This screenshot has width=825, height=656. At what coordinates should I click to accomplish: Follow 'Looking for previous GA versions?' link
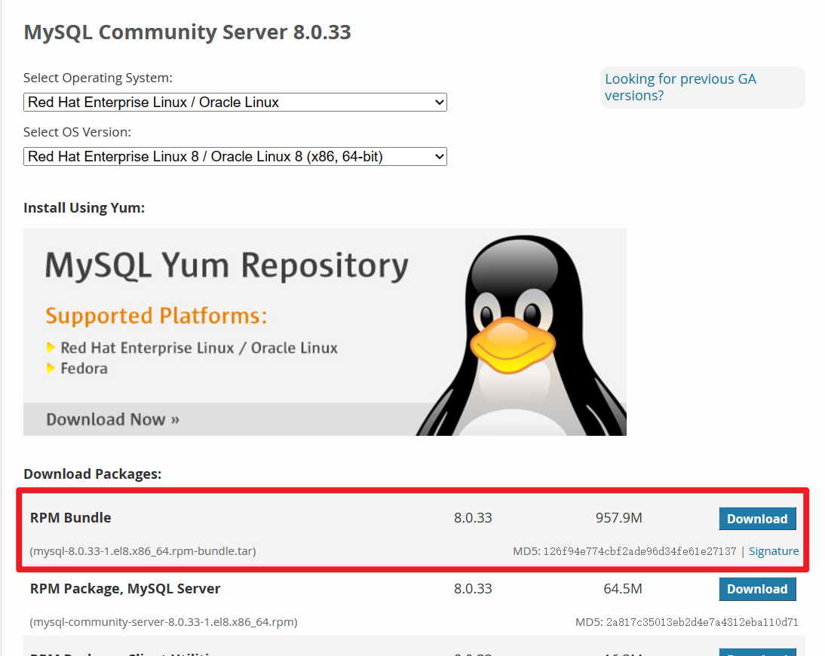pyautogui.click(x=680, y=87)
